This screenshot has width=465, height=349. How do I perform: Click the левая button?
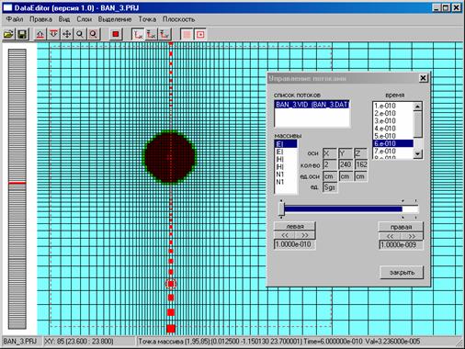coord(295,227)
